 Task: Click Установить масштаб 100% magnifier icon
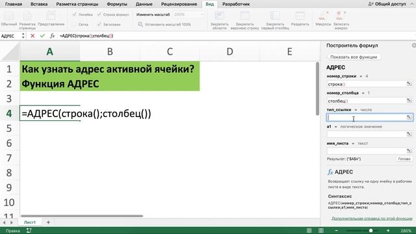[x=140, y=25]
